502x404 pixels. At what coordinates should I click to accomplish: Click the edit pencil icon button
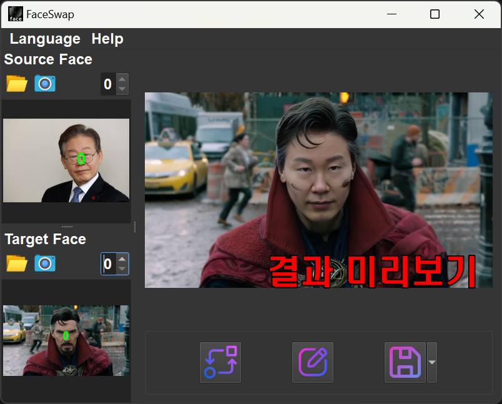[x=313, y=362]
